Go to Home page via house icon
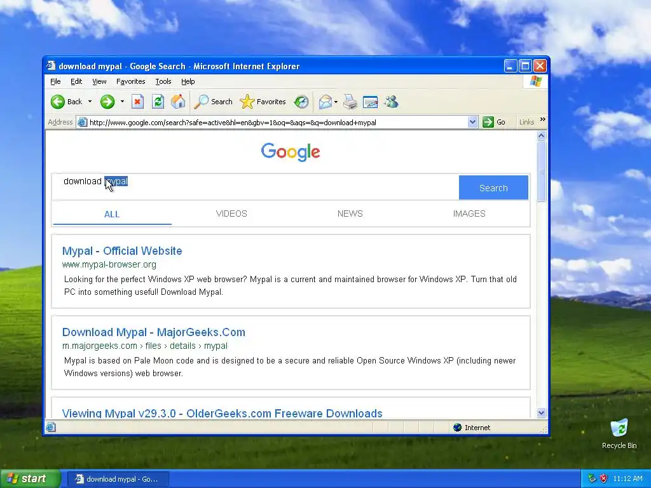Viewport: 651px width, 488px height. (178, 102)
